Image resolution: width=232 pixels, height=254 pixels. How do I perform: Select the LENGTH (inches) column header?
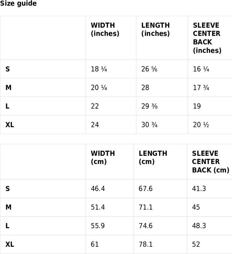[x=155, y=29]
